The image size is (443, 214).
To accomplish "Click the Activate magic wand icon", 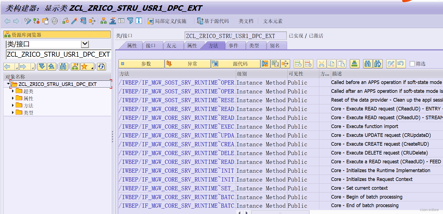I will pos(74,21).
